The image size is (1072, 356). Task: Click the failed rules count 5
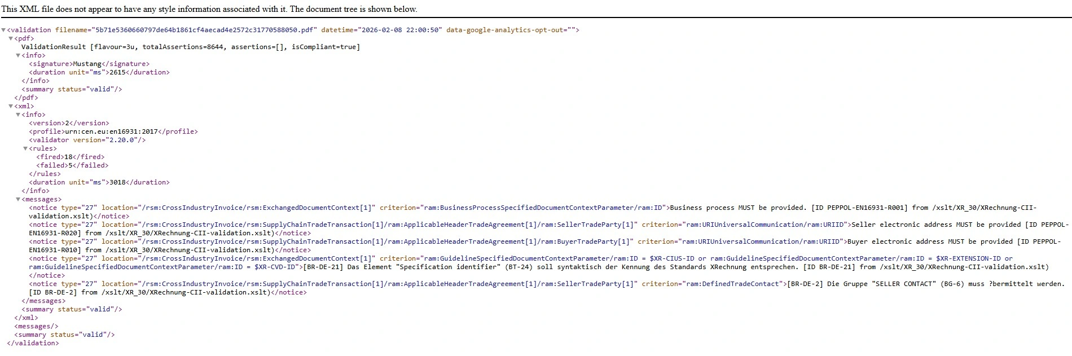(x=71, y=165)
